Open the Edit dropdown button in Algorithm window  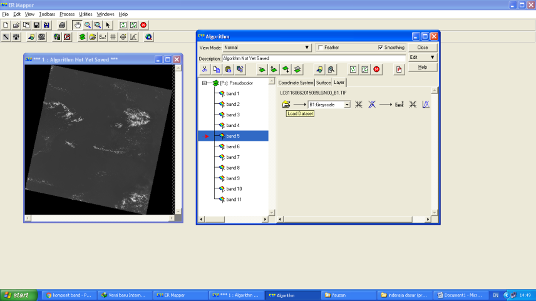(x=423, y=57)
